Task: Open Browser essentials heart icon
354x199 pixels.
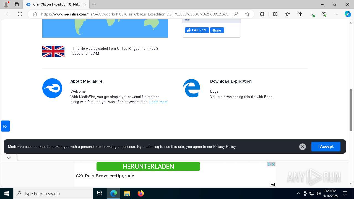Action: [324, 14]
